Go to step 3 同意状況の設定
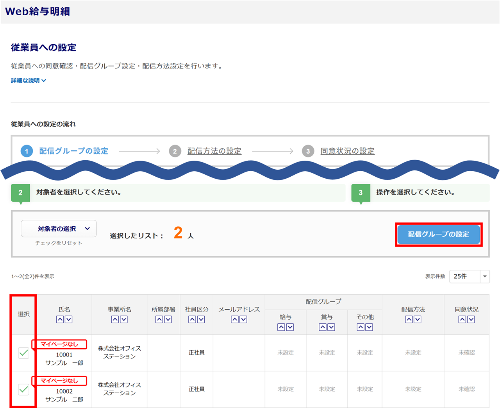This screenshot has height=412, width=500. tap(347, 151)
